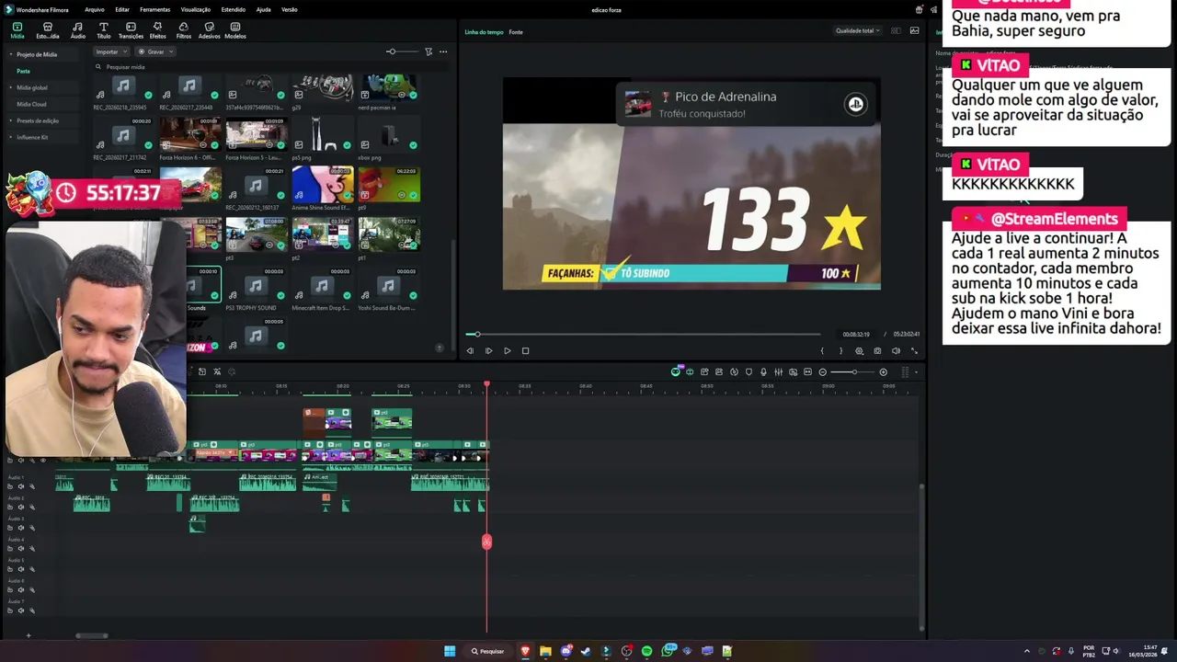The width and height of the screenshot is (1177, 662).
Task: Open the Título tab
Action: pyautogui.click(x=103, y=30)
